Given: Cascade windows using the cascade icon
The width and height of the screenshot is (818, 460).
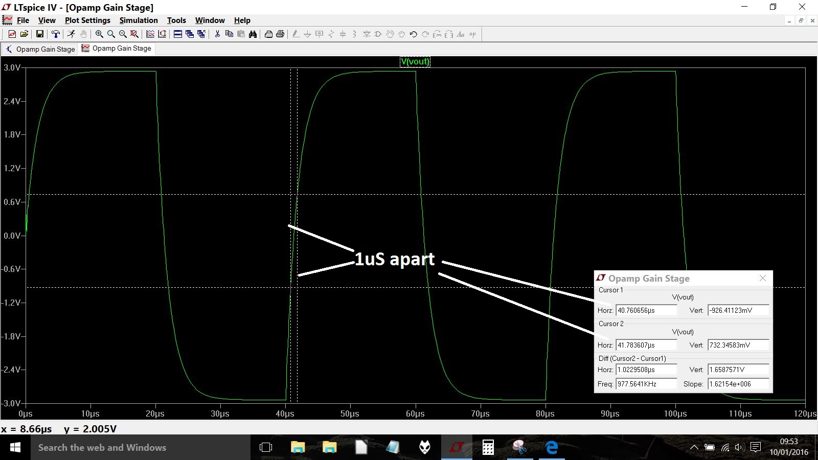Looking at the screenshot, I should coord(190,34).
